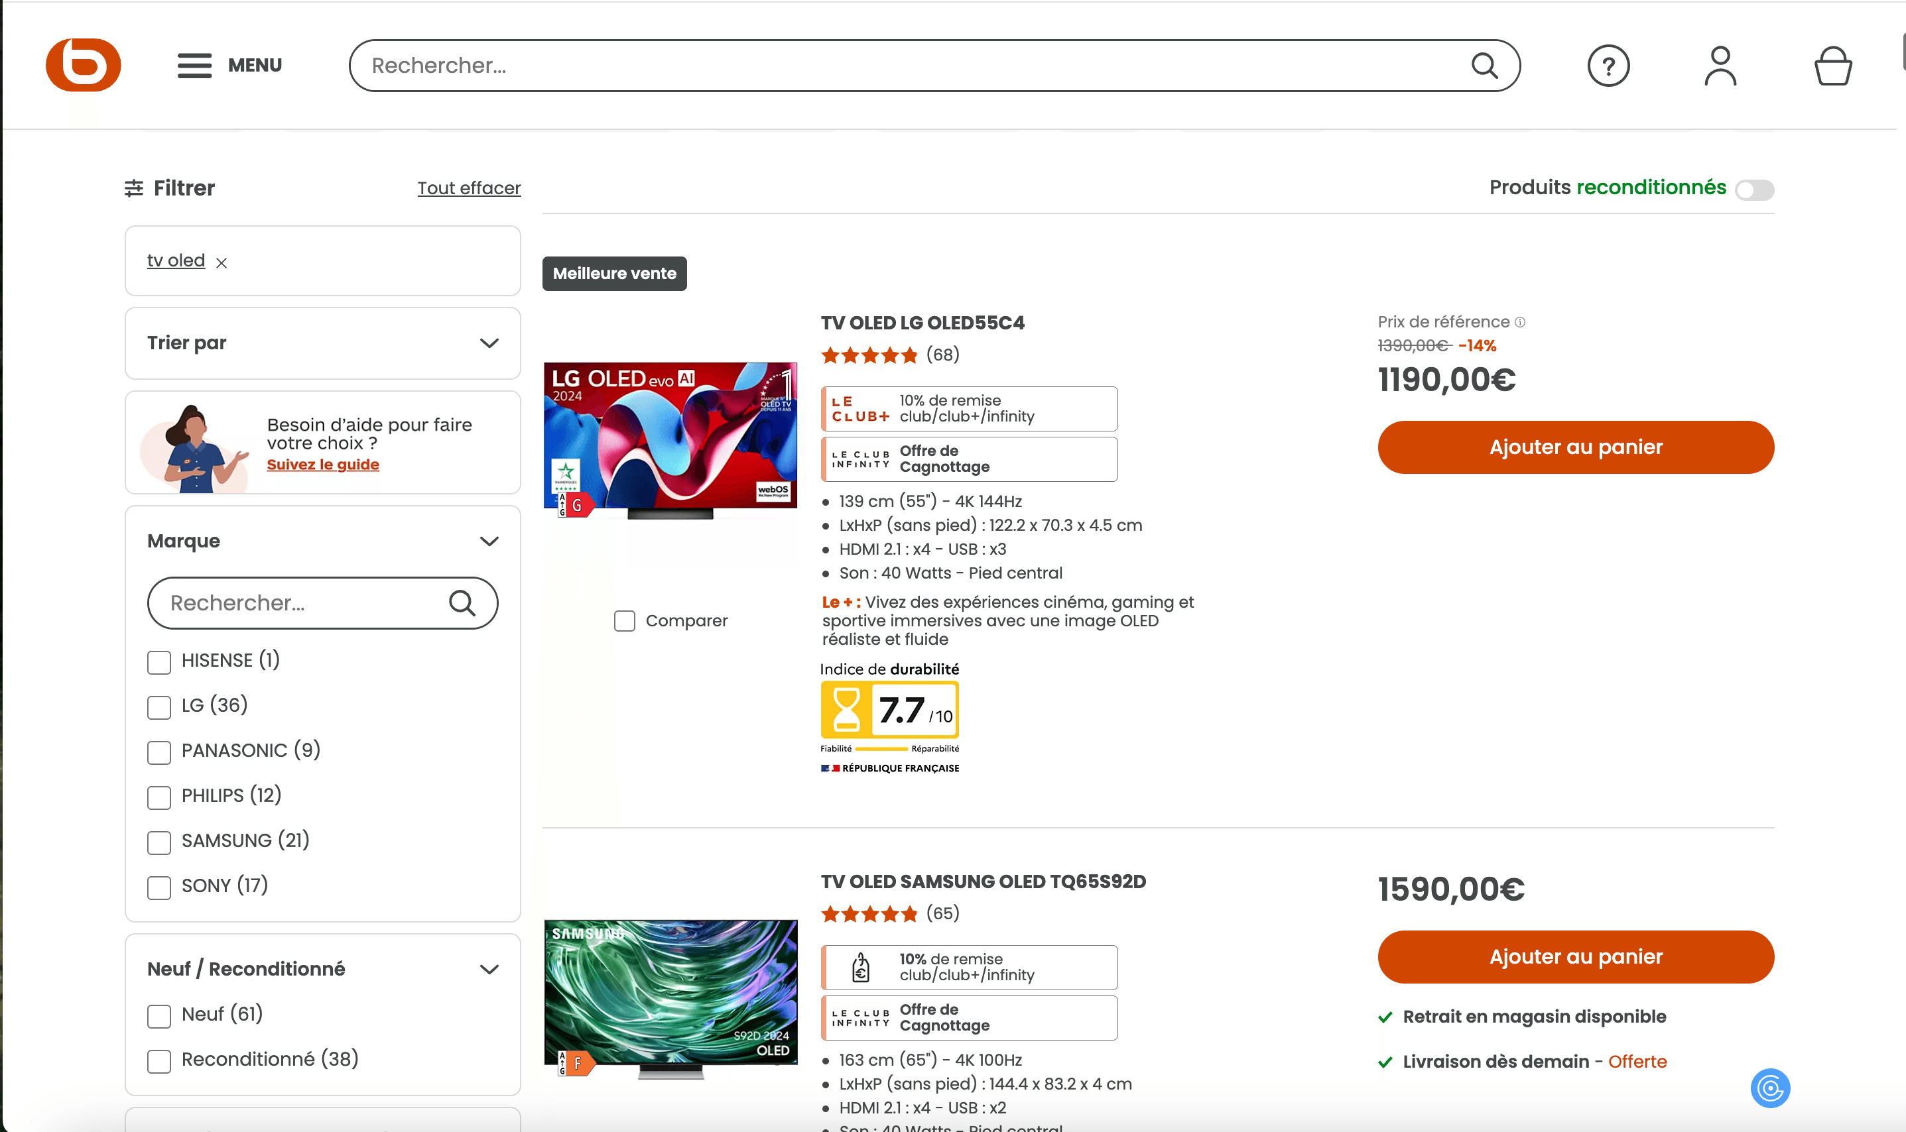Viewport: 1906px width, 1132px height.
Task: Check the LG brand checkbox
Action: [x=159, y=707]
